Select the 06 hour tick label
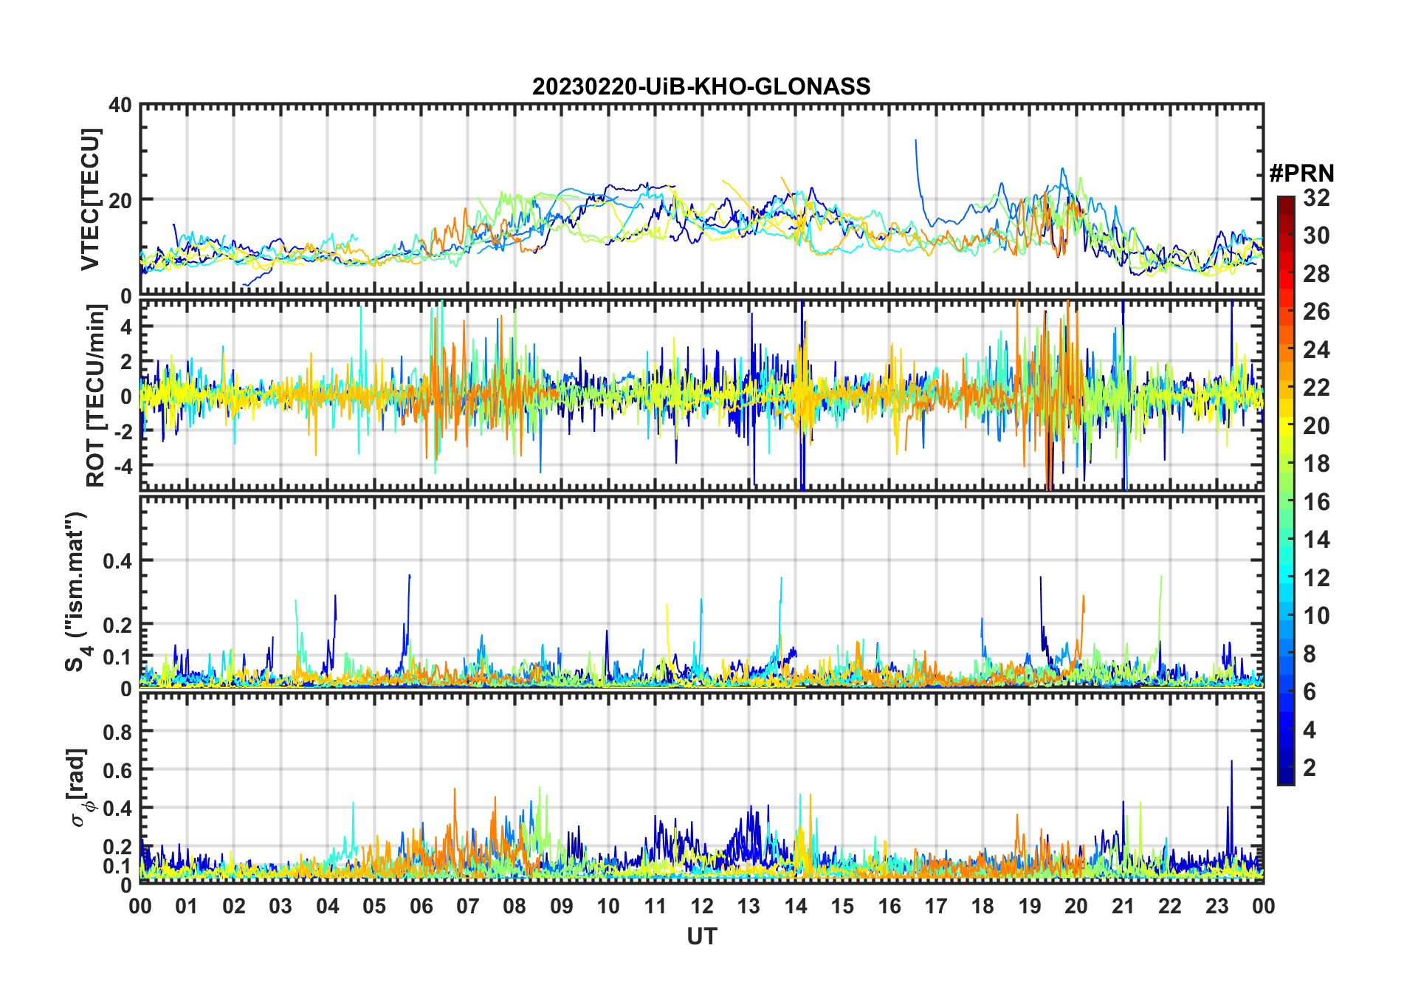1404x982 pixels. pyautogui.click(x=421, y=906)
